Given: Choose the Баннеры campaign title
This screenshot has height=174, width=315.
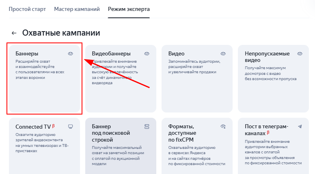Looking at the screenshot, I should pos(27,53).
